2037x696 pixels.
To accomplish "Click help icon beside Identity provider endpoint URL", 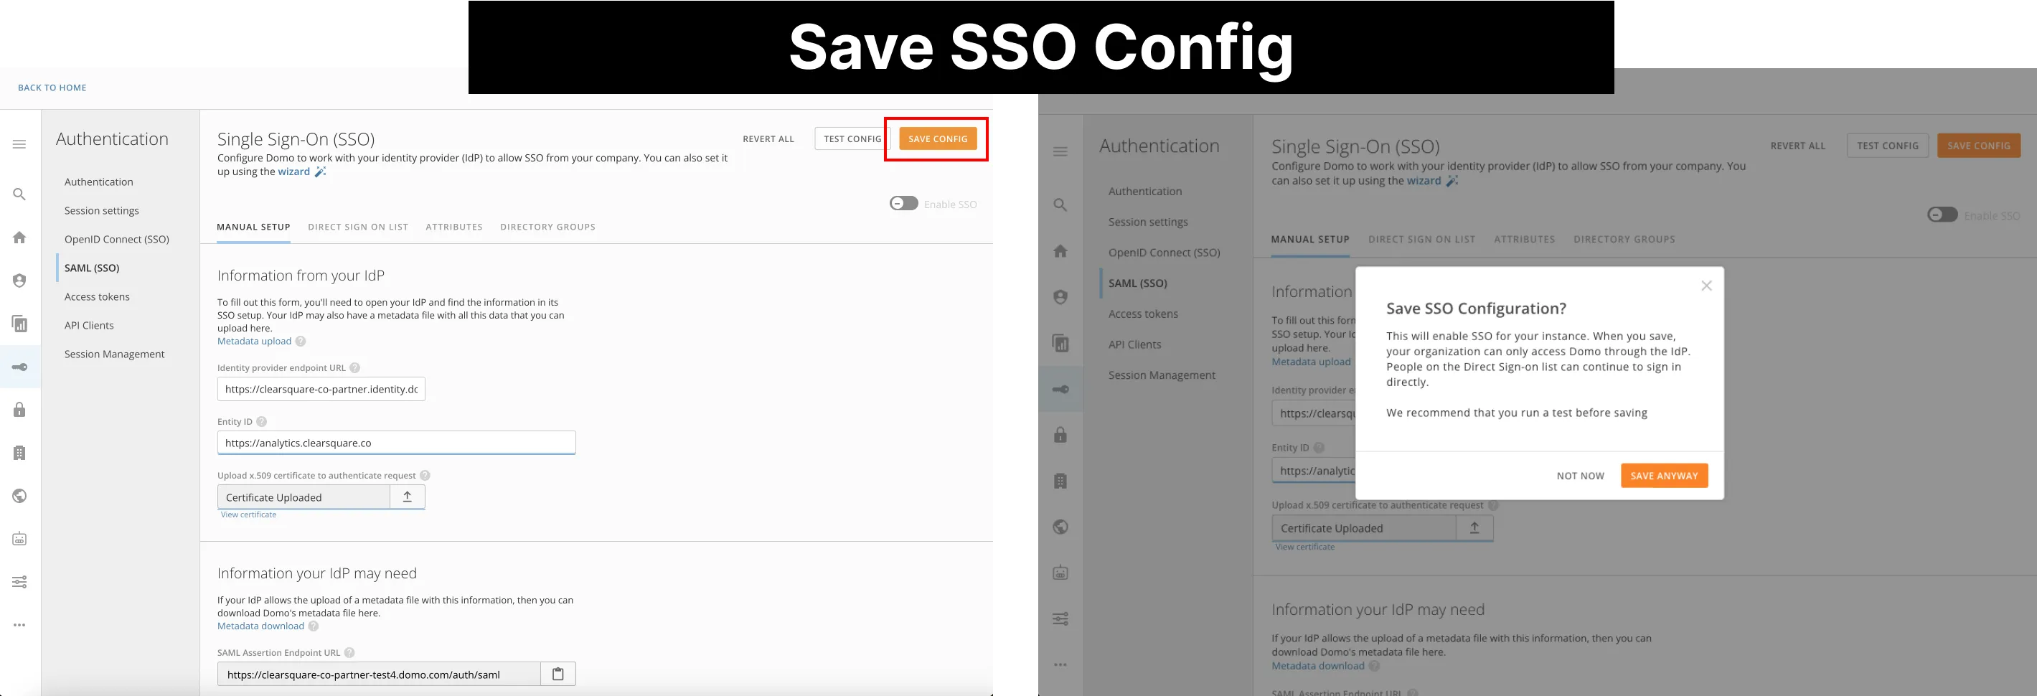I will [355, 368].
